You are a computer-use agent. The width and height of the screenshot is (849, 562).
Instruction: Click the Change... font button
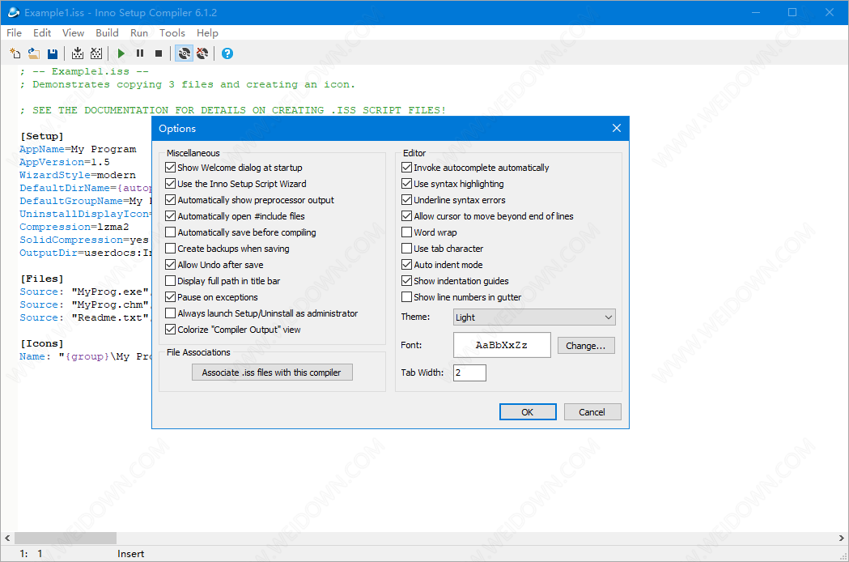586,345
